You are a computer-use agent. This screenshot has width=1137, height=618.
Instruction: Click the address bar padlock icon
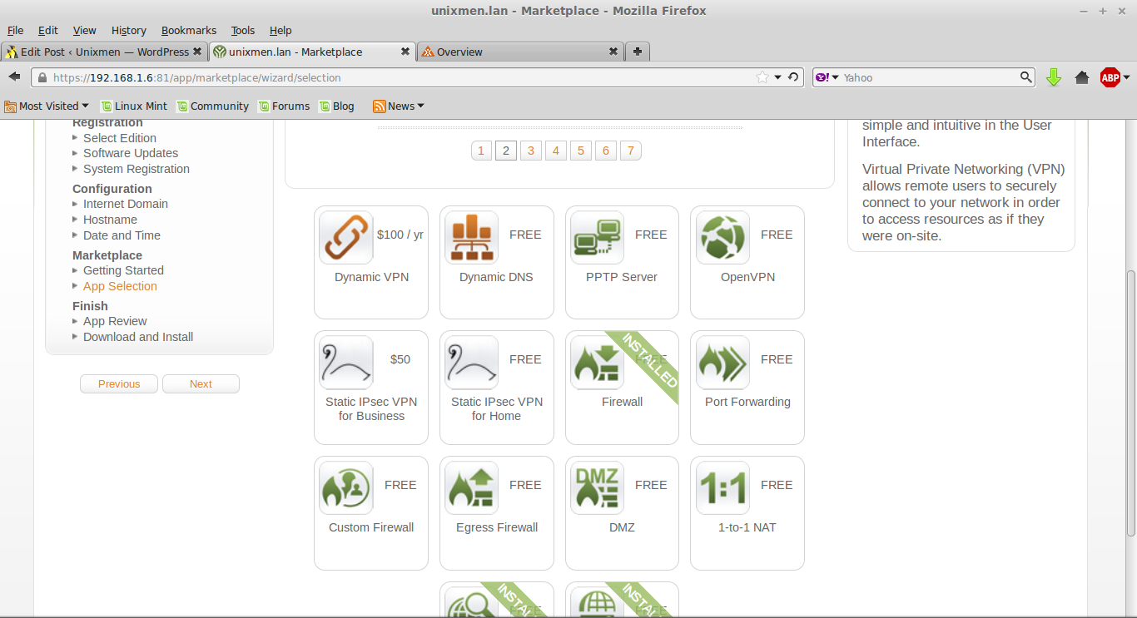(x=42, y=77)
